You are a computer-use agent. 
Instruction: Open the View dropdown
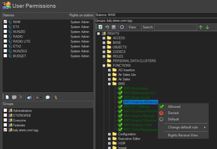(x=134, y=27)
